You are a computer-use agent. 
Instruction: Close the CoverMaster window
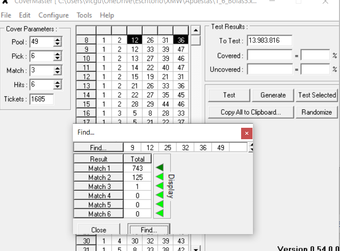tap(325, 2)
